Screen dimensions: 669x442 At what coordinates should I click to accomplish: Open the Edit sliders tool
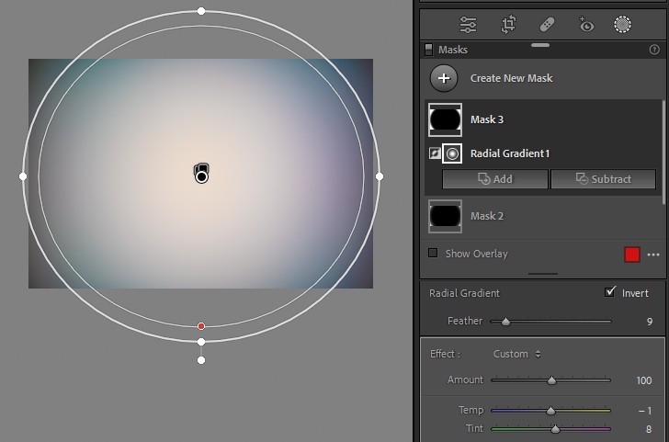tap(468, 25)
